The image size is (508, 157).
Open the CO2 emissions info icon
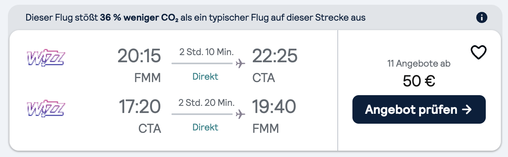point(482,17)
